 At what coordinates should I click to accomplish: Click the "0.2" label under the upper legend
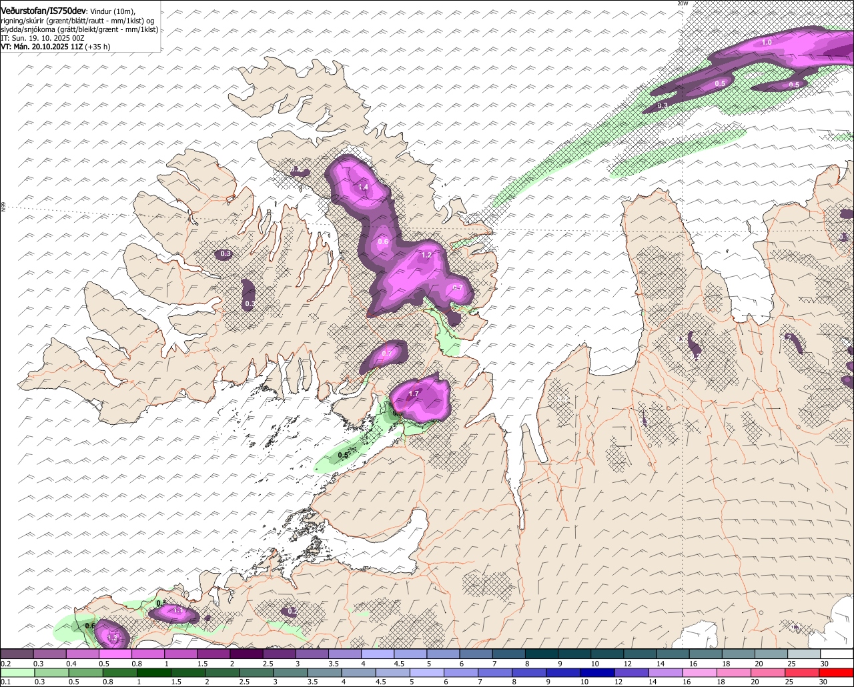[x=6, y=664]
